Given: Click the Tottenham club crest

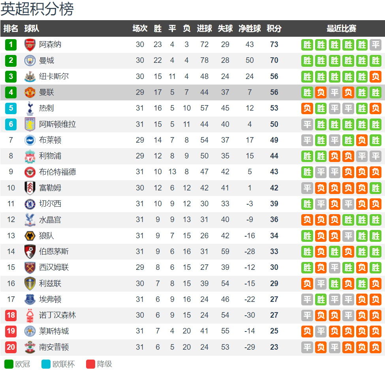Looking at the screenshot, I should pos(30,108).
